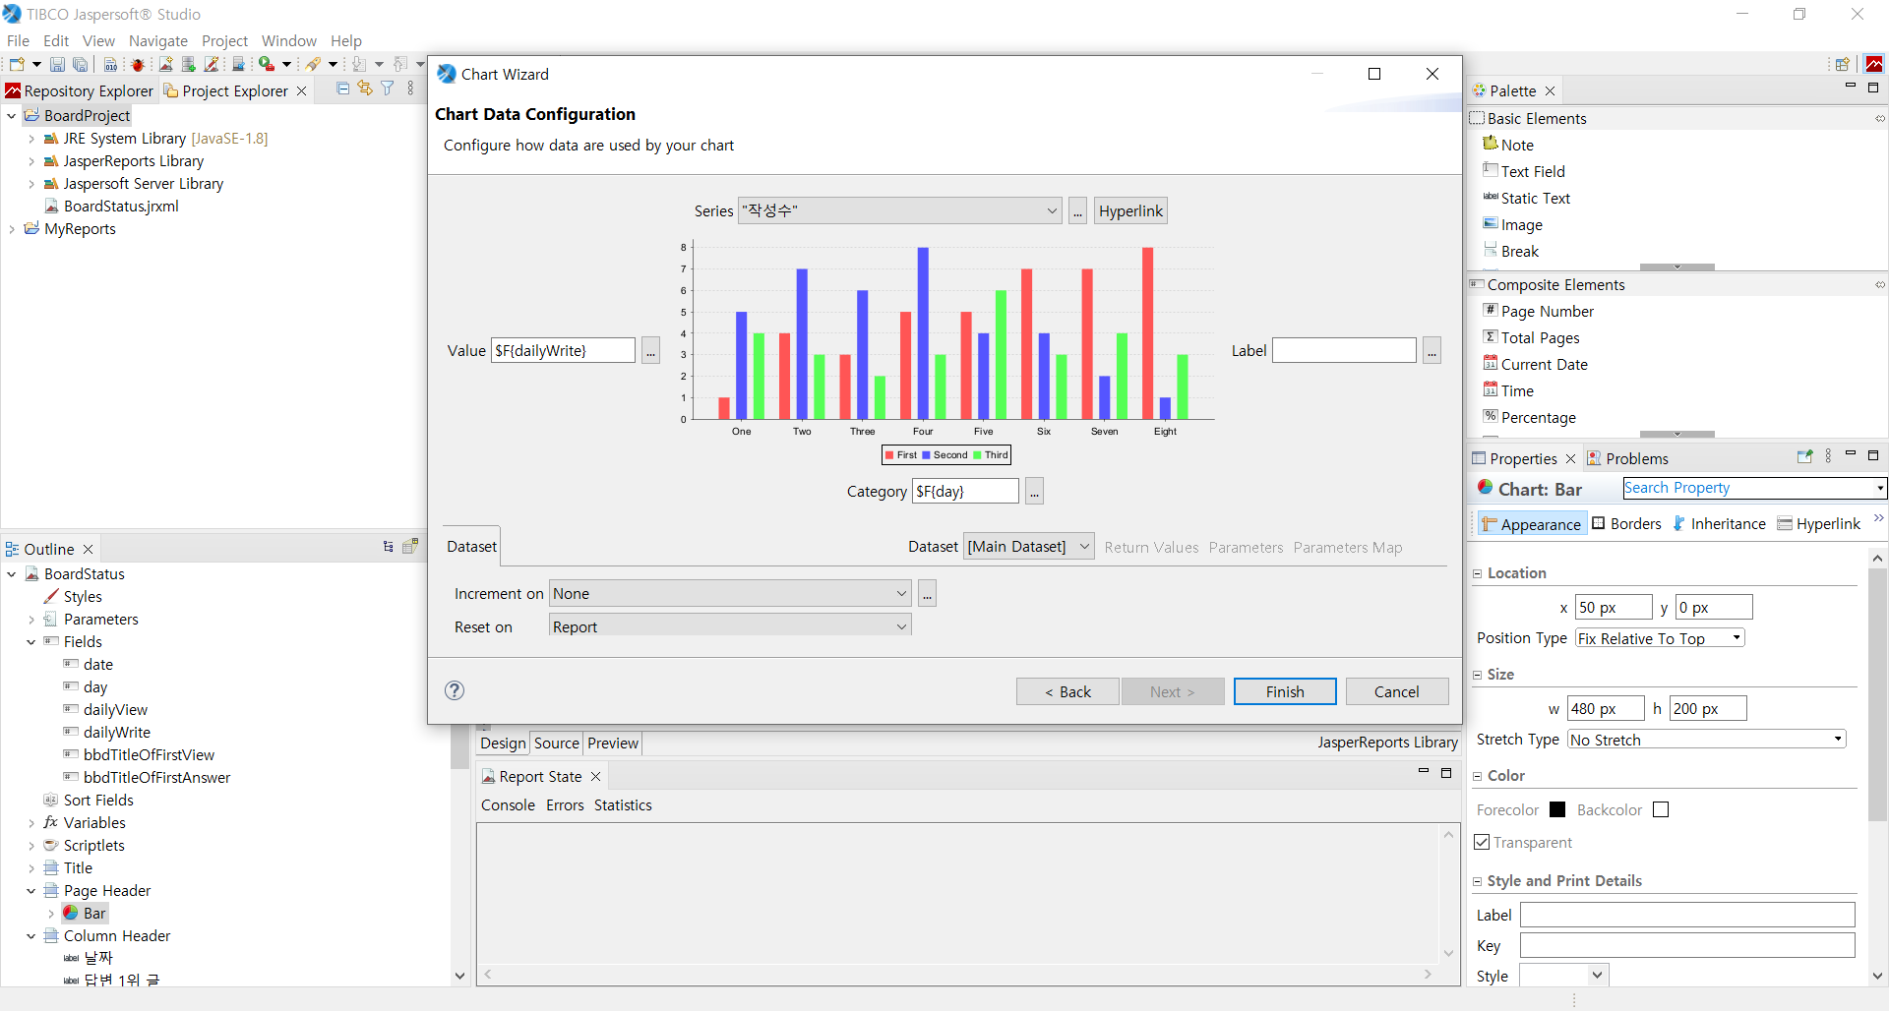Open Category expression editor ellipsis button
This screenshot has height=1011, width=1889.
pyautogui.click(x=1034, y=491)
